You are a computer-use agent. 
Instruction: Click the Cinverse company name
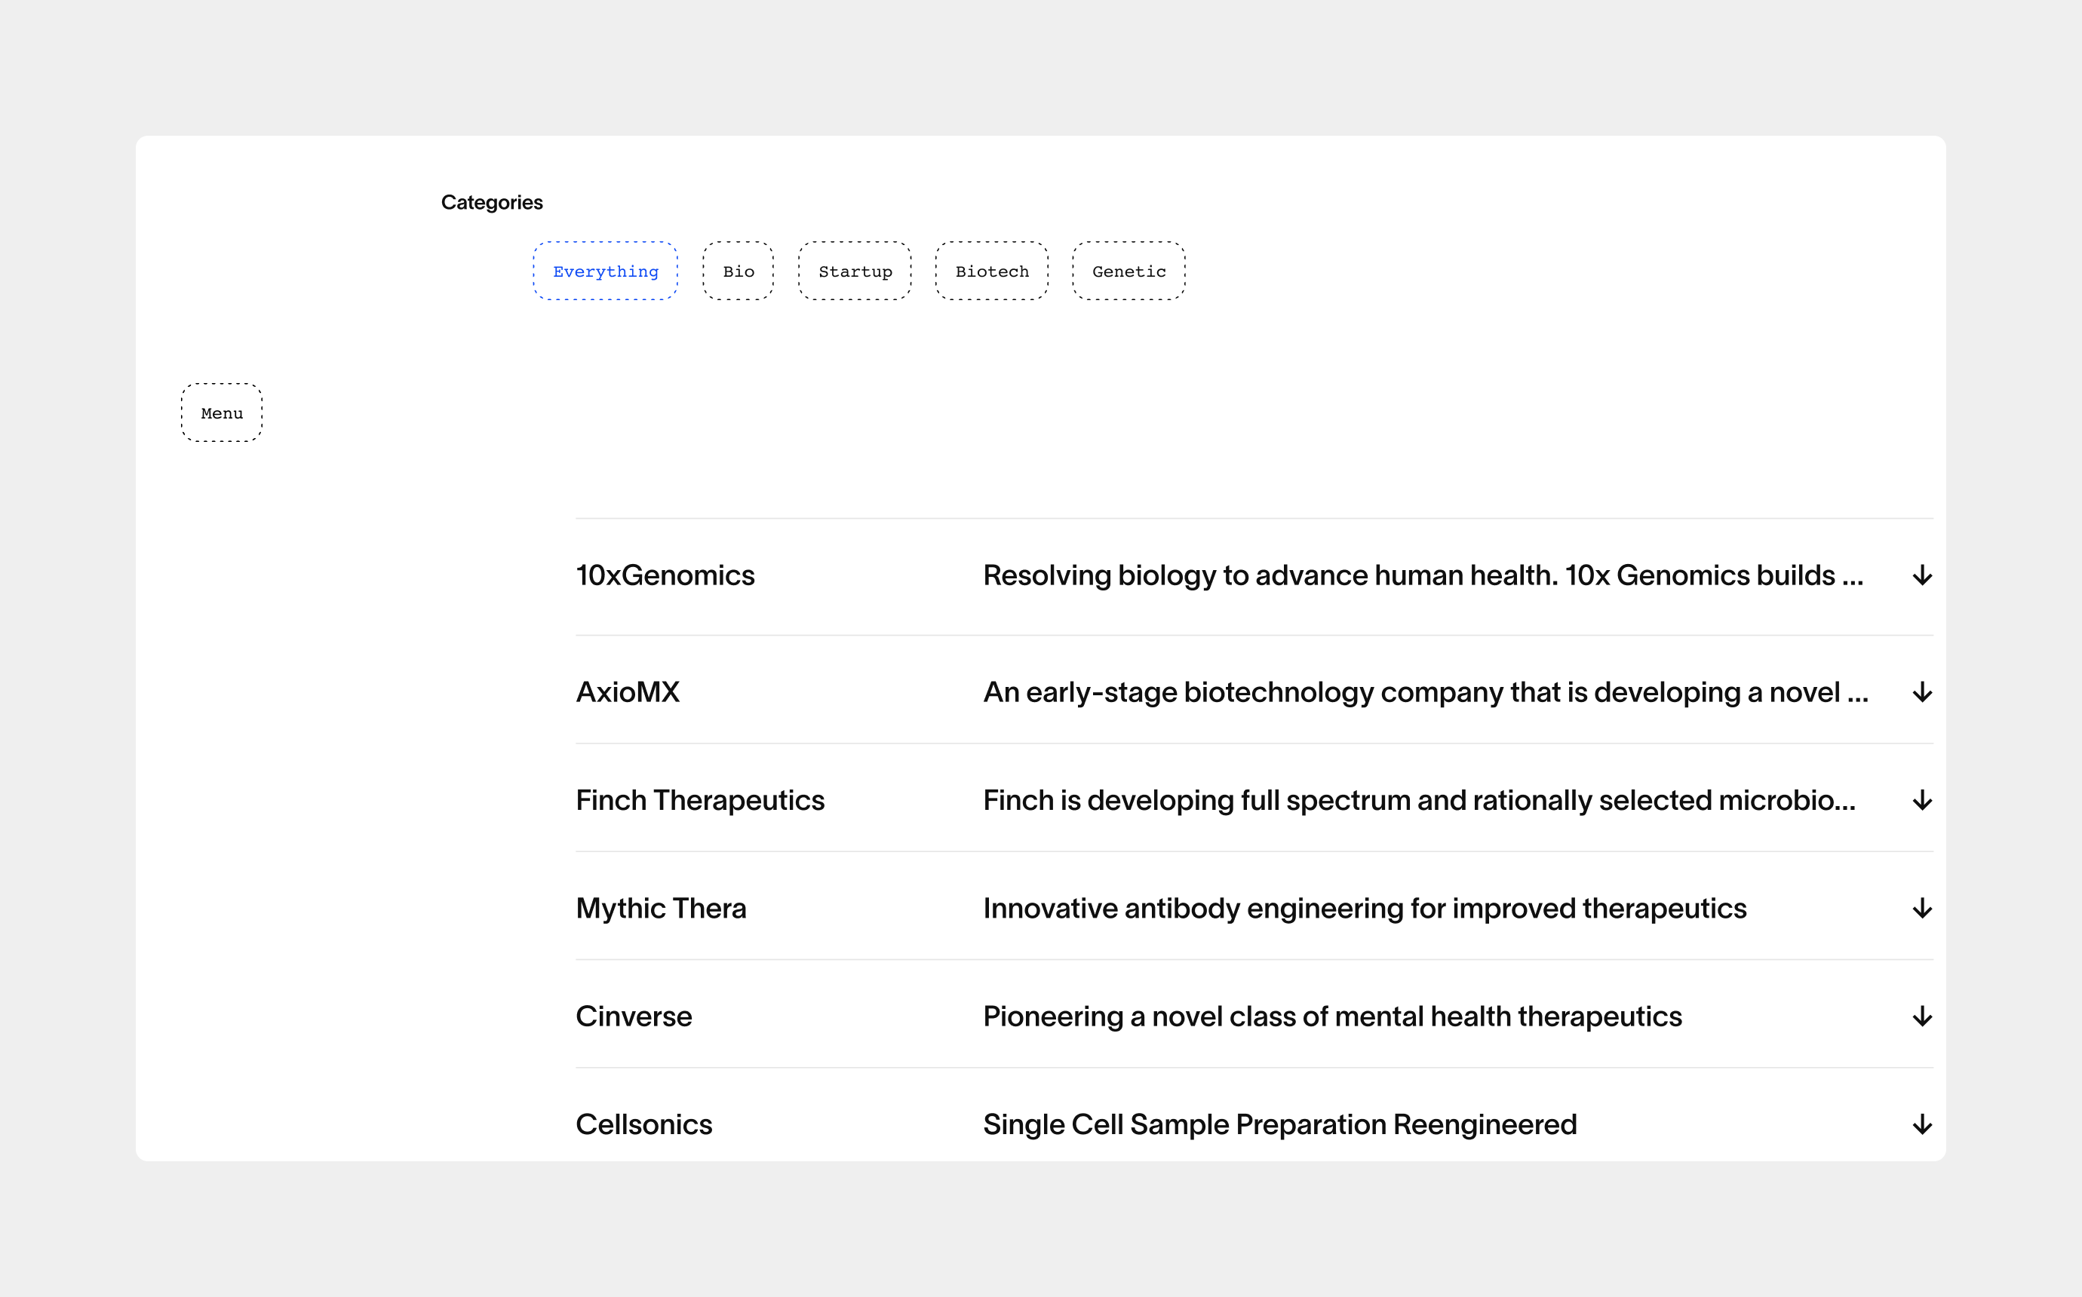point(633,1016)
